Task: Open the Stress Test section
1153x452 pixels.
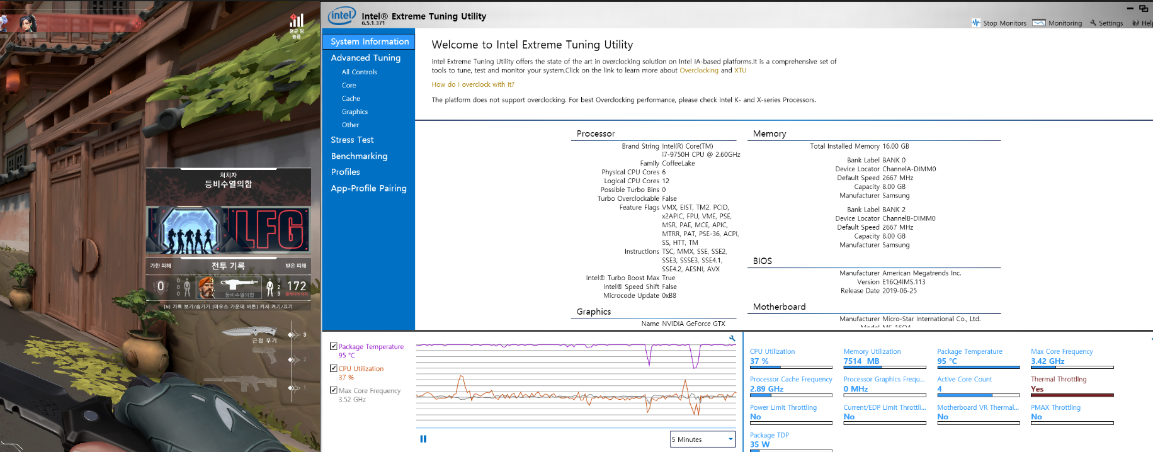Action: click(352, 140)
